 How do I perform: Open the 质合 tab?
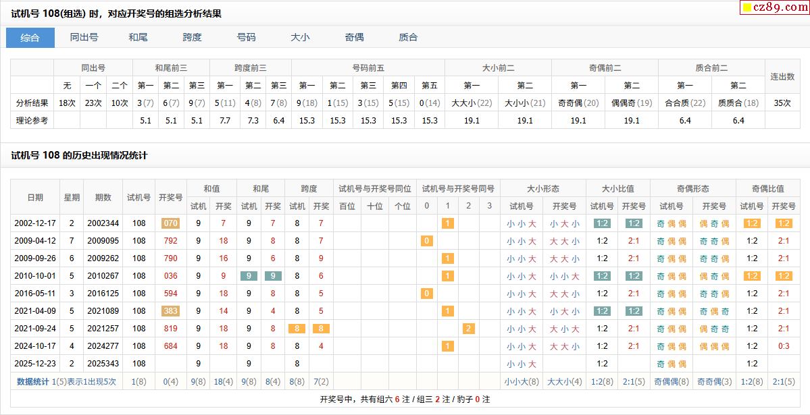pyautogui.click(x=408, y=38)
